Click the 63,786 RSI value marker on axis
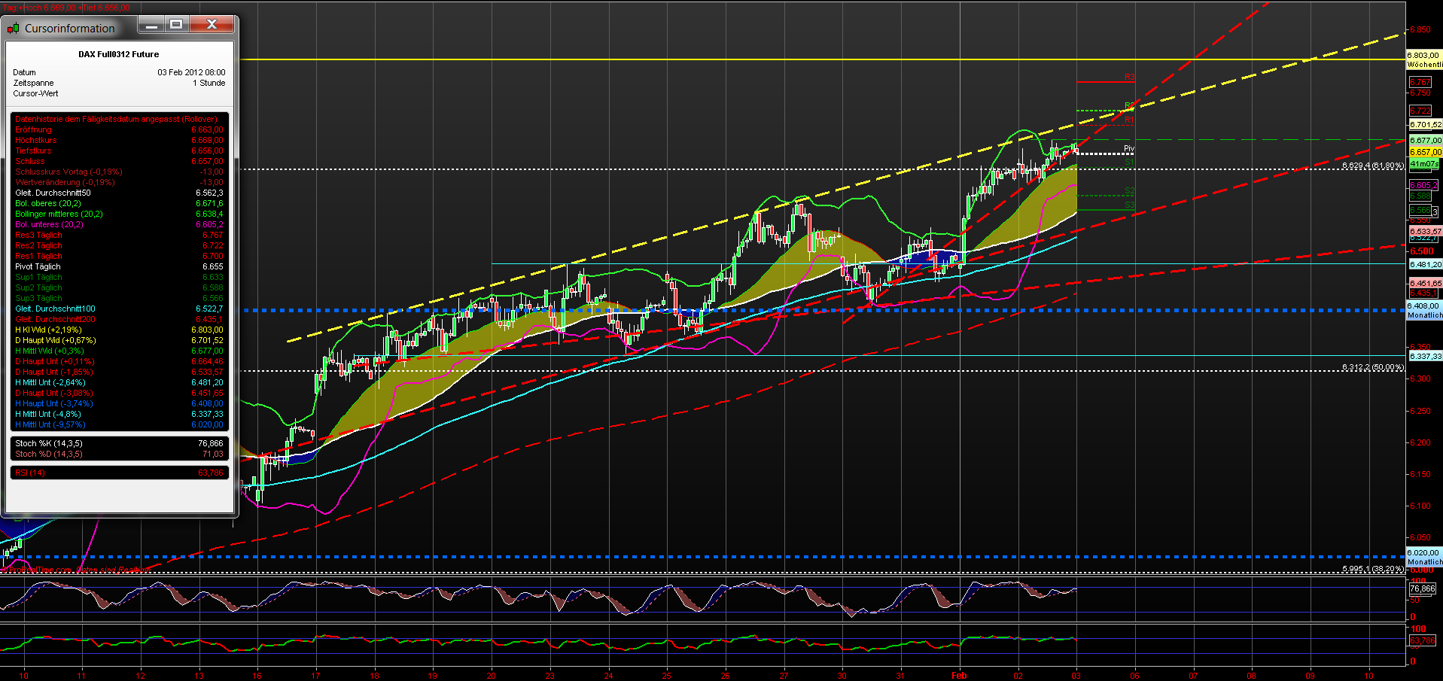Image resolution: width=1443 pixels, height=681 pixels. (x=1421, y=640)
